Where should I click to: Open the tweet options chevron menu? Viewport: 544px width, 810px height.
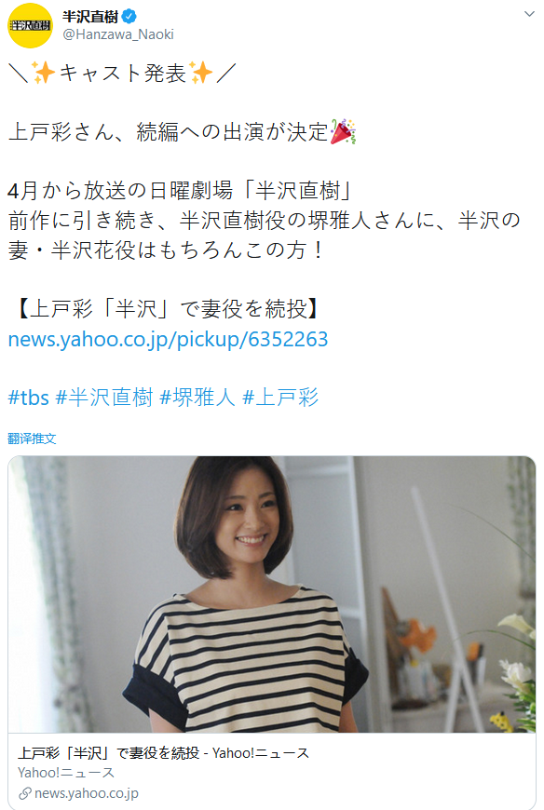coord(529,14)
